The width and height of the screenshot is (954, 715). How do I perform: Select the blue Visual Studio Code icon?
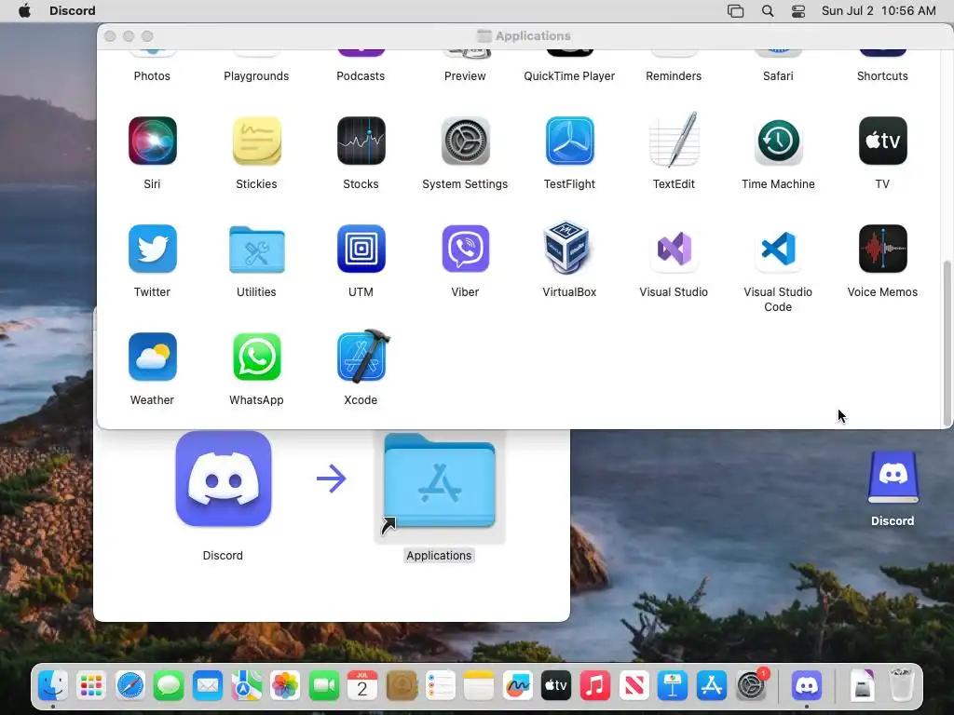[778, 249]
